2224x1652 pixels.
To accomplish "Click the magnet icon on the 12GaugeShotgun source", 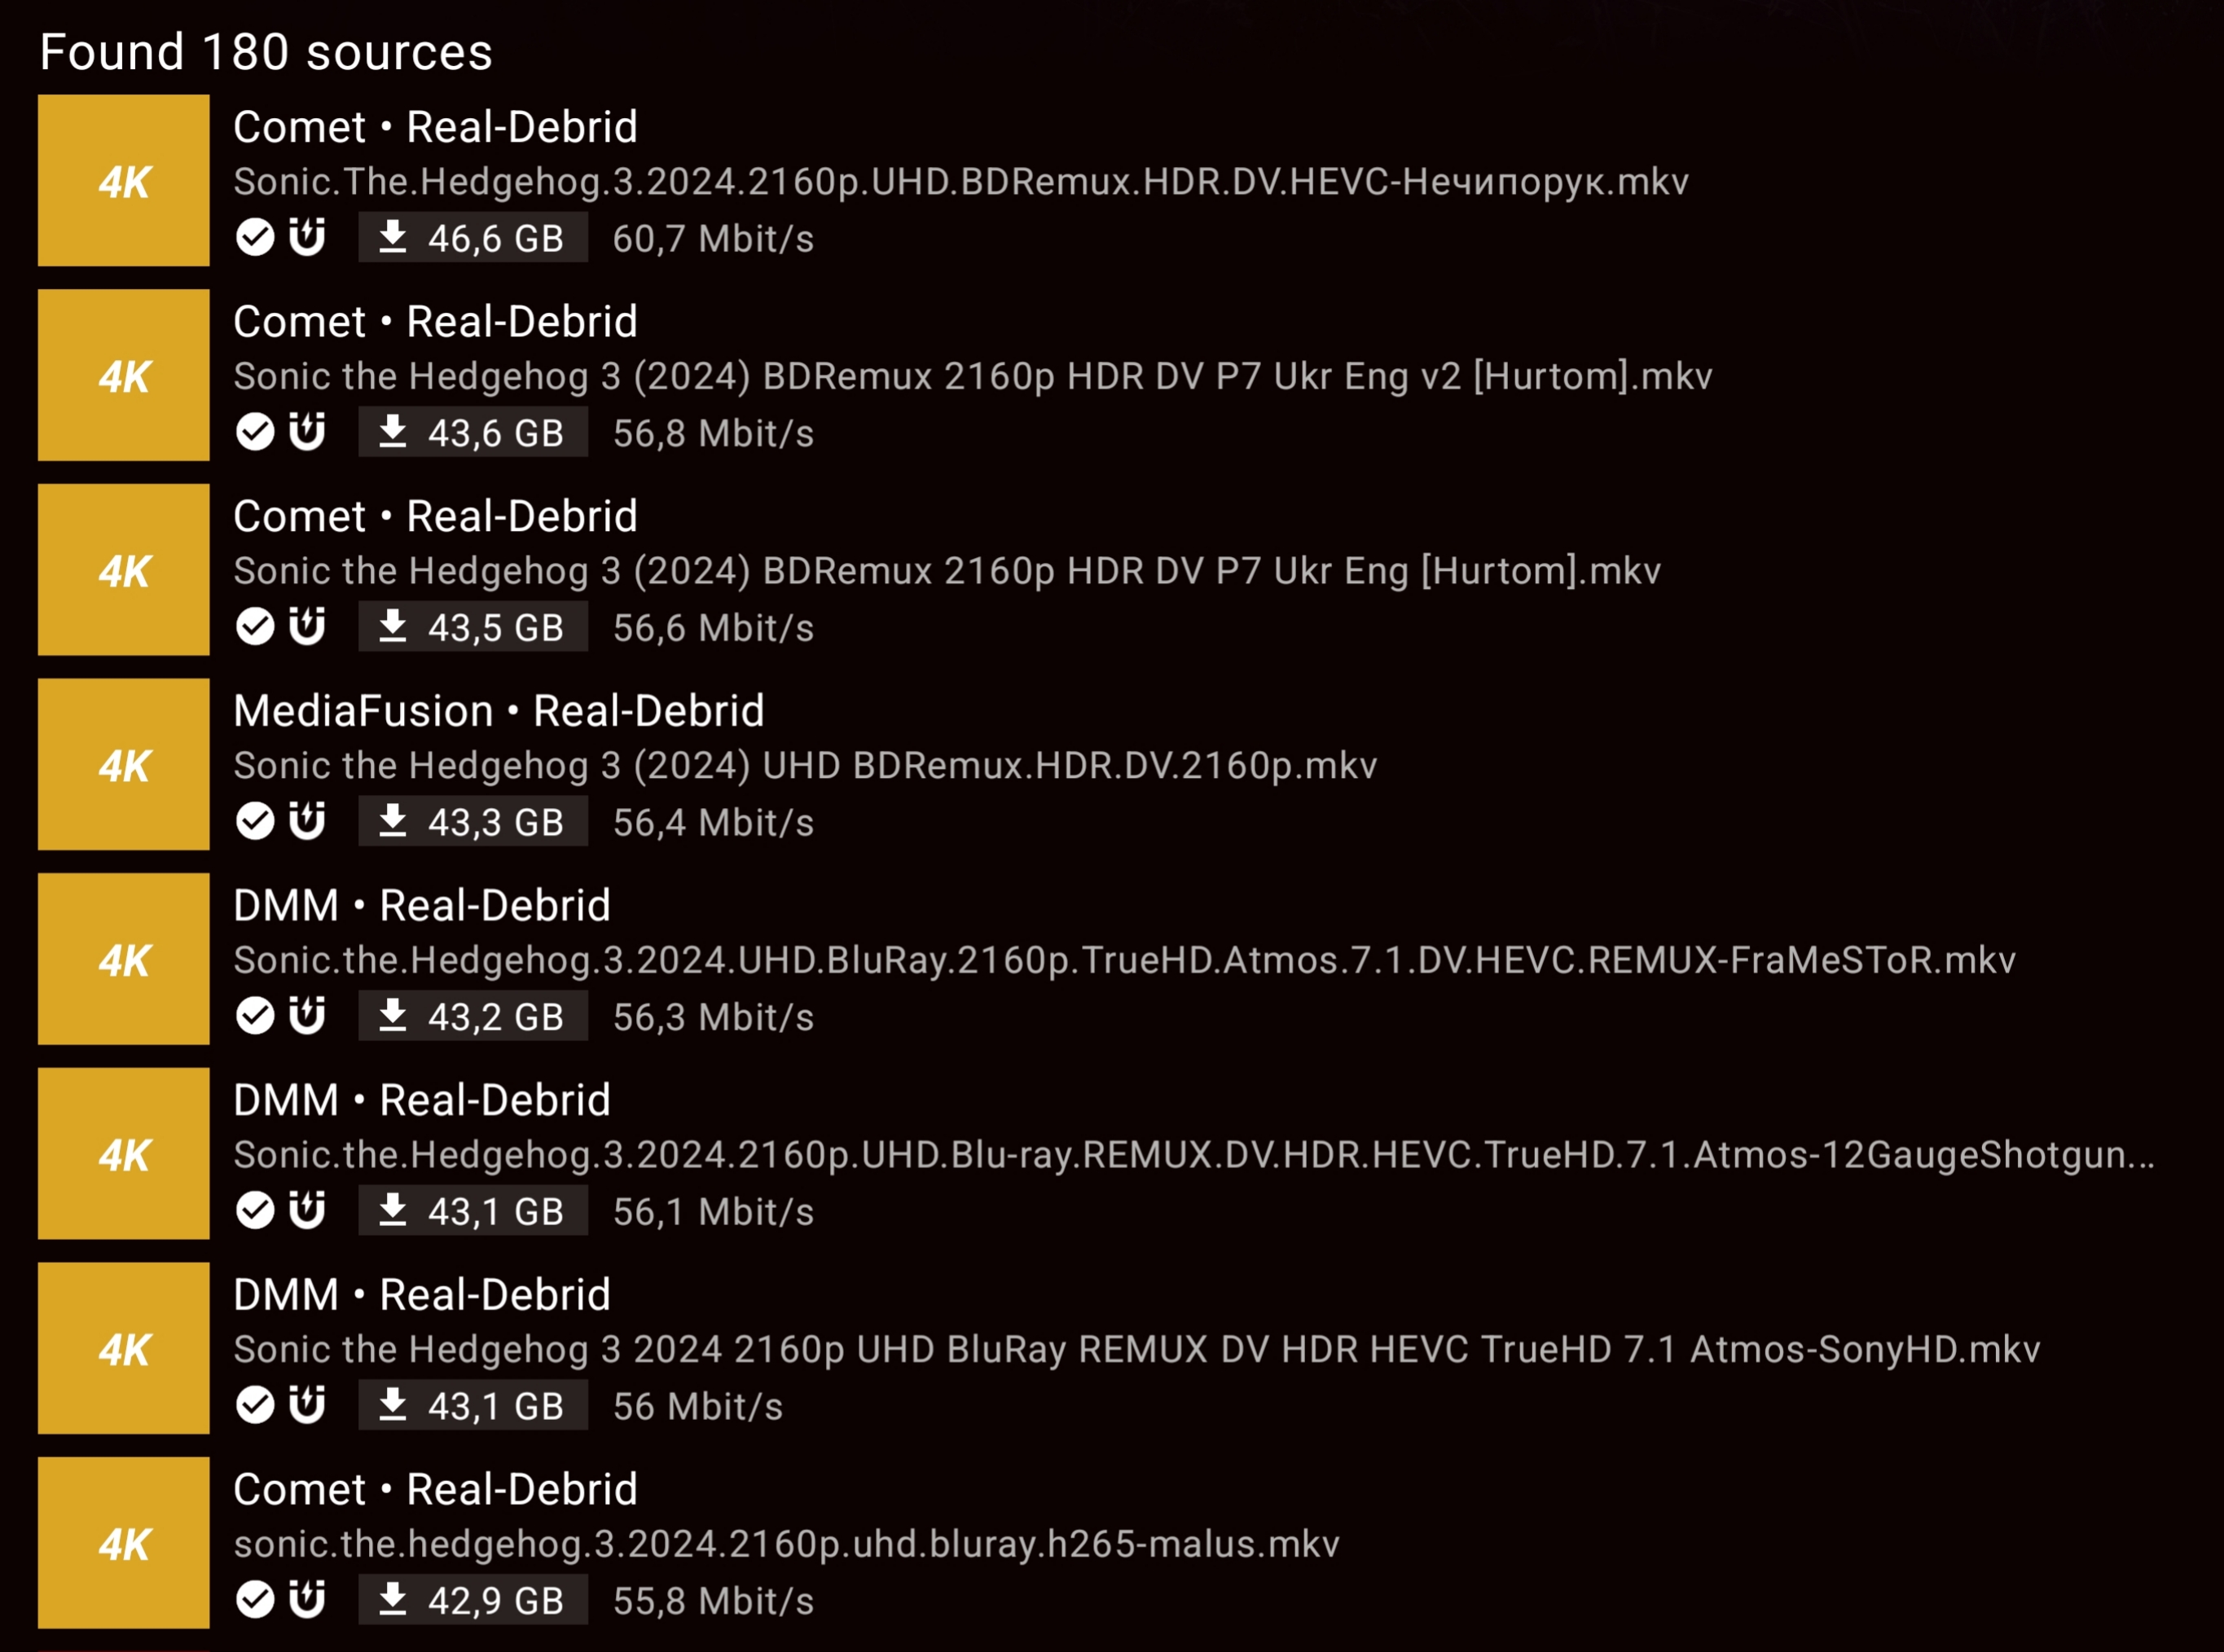I will pyautogui.click(x=307, y=1210).
